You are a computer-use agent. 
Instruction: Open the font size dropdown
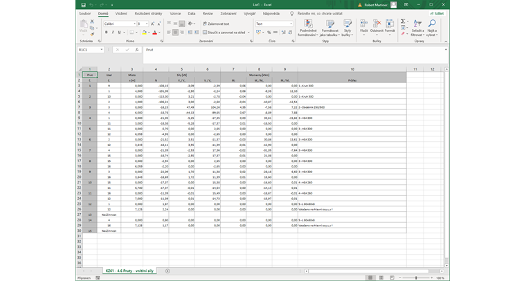147,24
